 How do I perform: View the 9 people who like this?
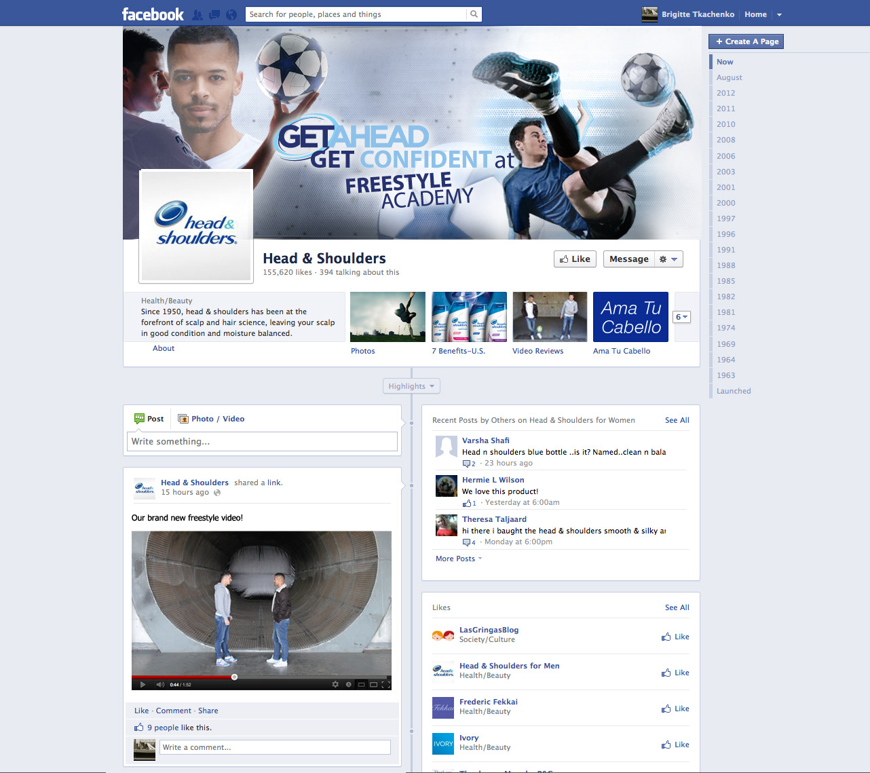(163, 728)
